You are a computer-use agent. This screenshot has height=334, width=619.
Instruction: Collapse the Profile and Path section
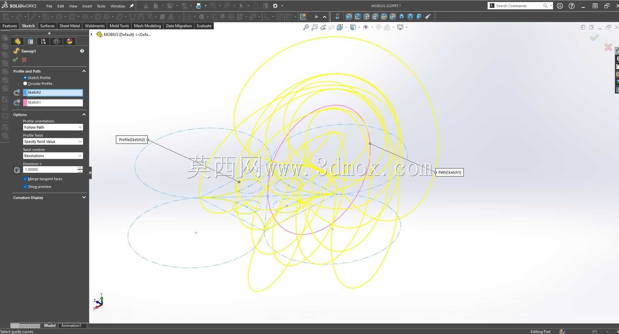84,71
